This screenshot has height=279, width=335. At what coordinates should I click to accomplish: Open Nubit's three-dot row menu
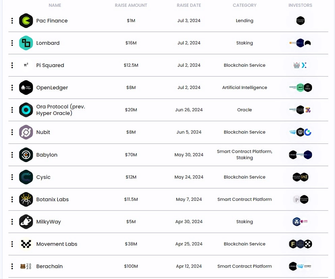(x=12, y=132)
